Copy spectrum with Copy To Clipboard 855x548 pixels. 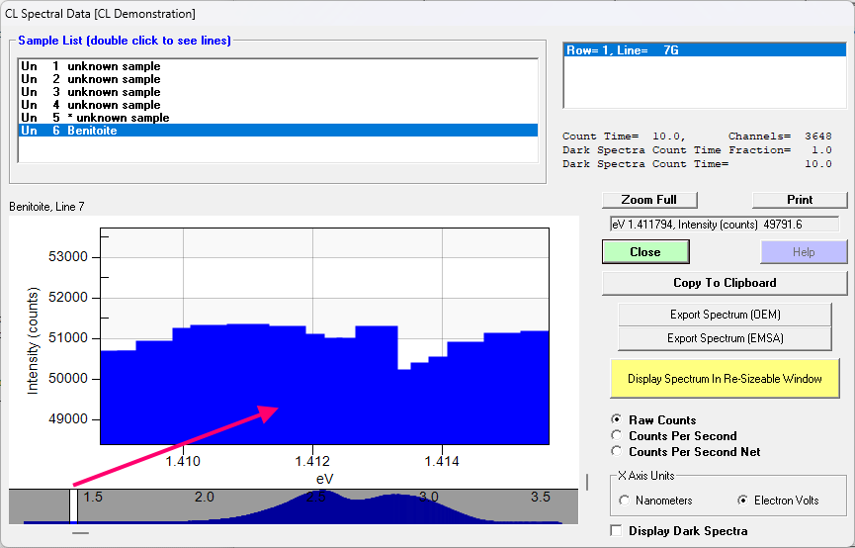(x=724, y=283)
